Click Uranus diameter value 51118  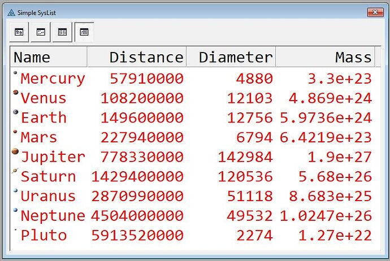tap(250, 196)
